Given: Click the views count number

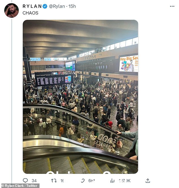Looking at the screenshot, I should [125, 181].
